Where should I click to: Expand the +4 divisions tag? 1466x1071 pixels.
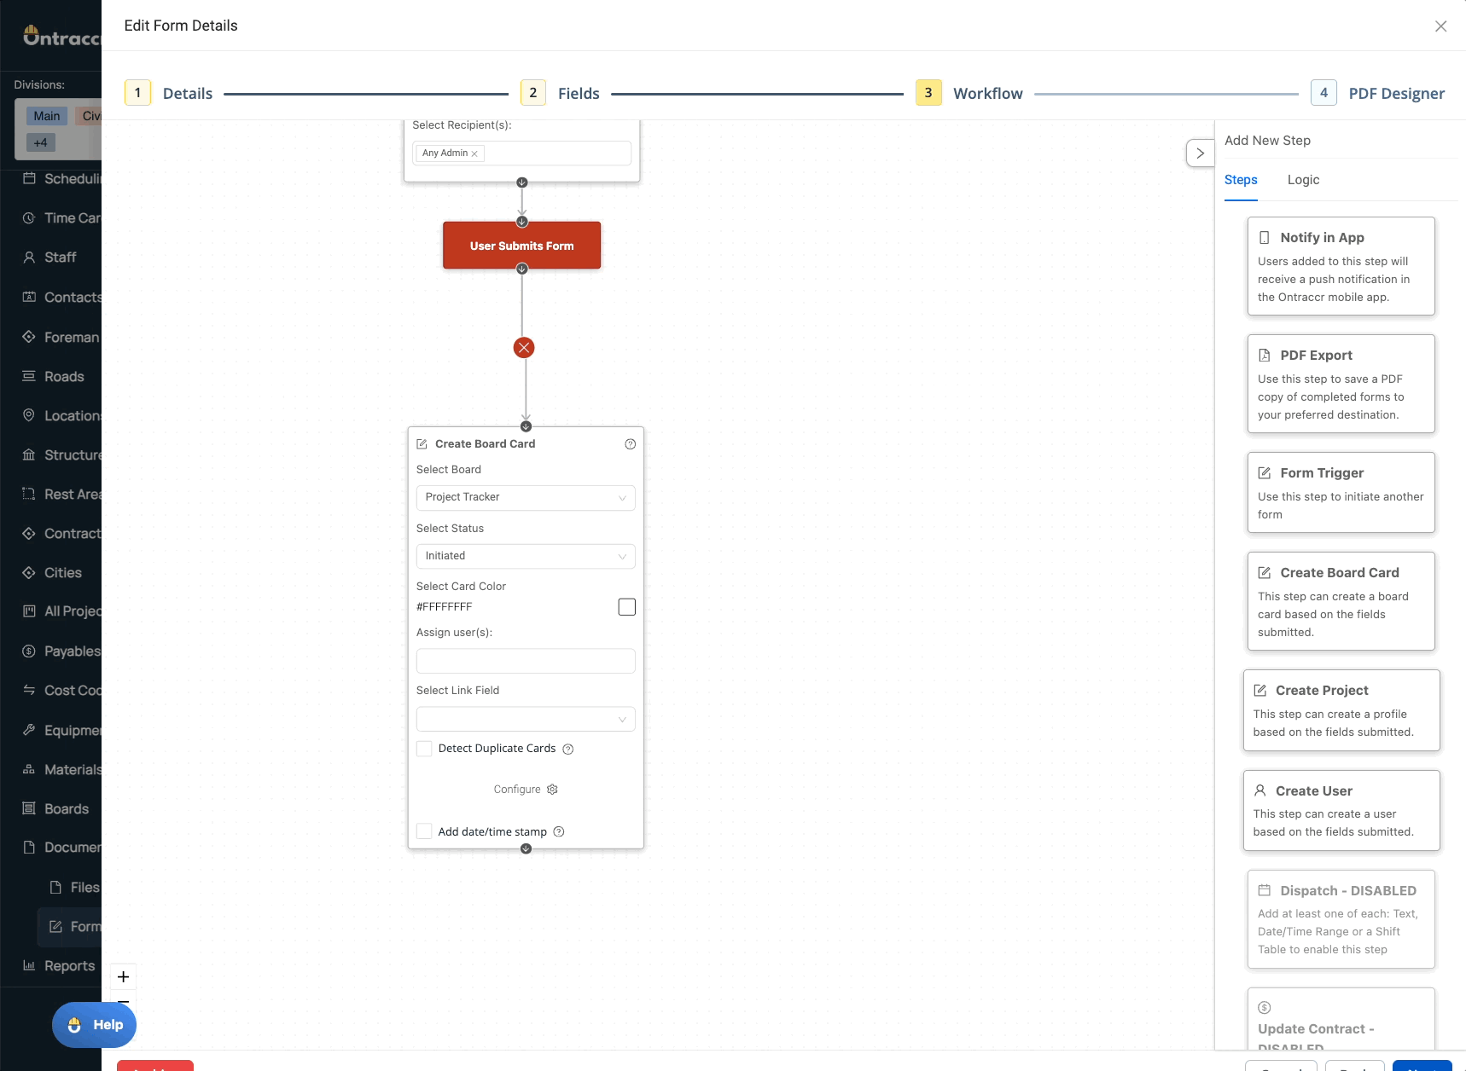click(40, 142)
